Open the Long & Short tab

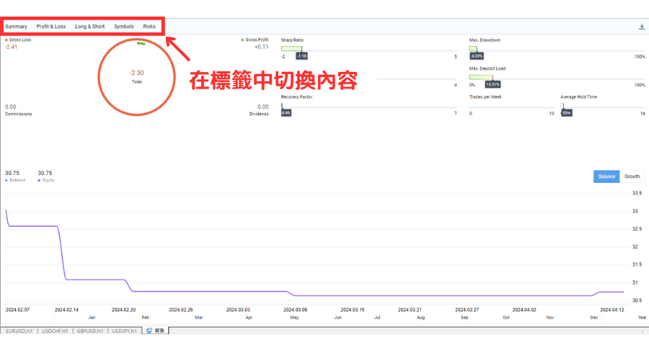89,27
